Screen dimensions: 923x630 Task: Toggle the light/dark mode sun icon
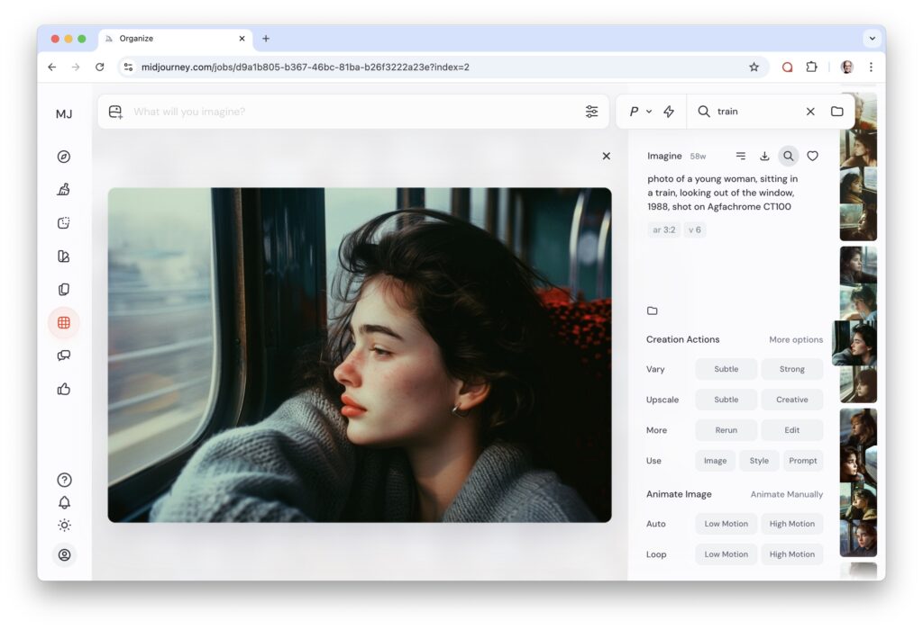click(64, 526)
